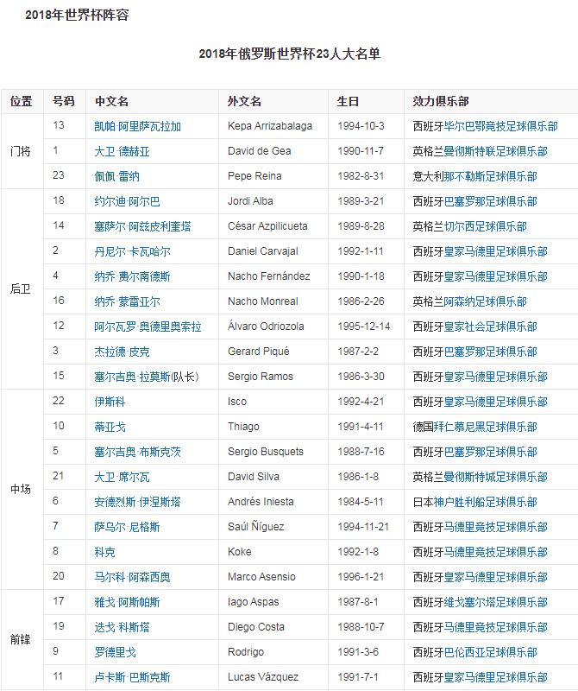Image resolution: width=578 pixels, height=691 pixels.
Task: Select the name Diego Costa
Action: [255, 627]
